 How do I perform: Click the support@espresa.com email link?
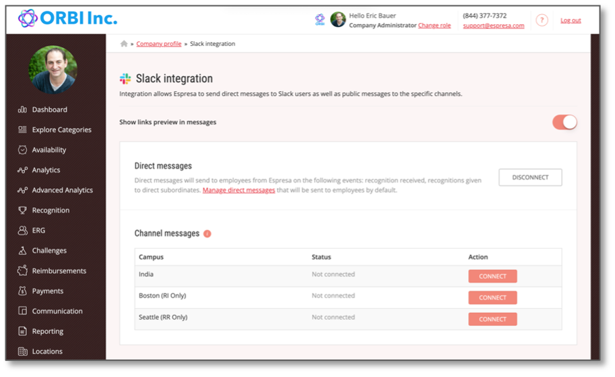coord(493,26)
